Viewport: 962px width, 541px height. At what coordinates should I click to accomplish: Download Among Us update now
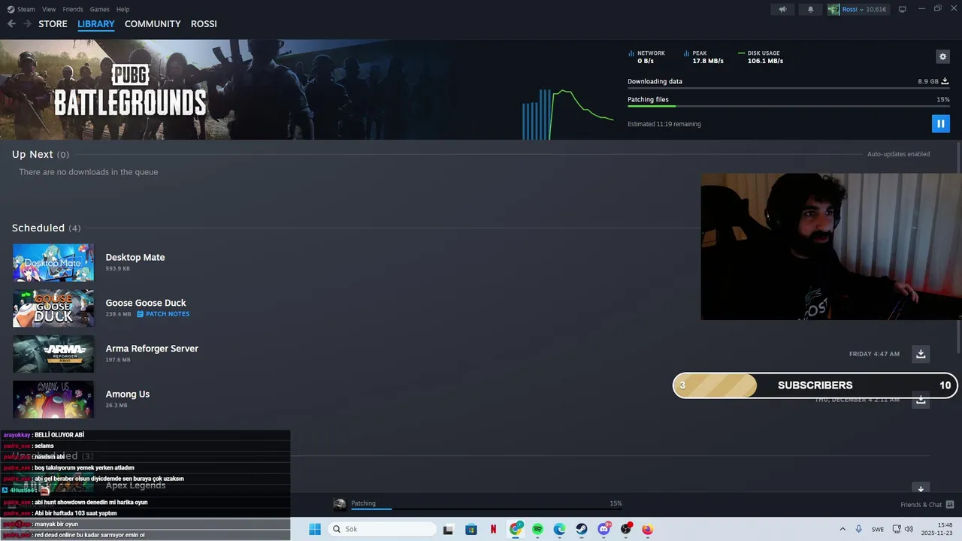pos(921,400)
